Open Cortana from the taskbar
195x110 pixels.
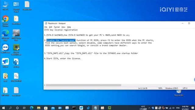(x=17, y=108)
